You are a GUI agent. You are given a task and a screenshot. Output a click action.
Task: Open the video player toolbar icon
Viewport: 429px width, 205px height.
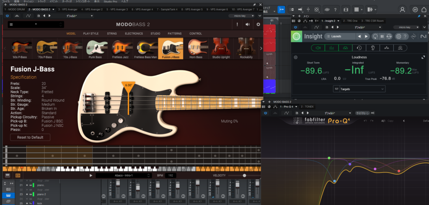coord(346,10)
